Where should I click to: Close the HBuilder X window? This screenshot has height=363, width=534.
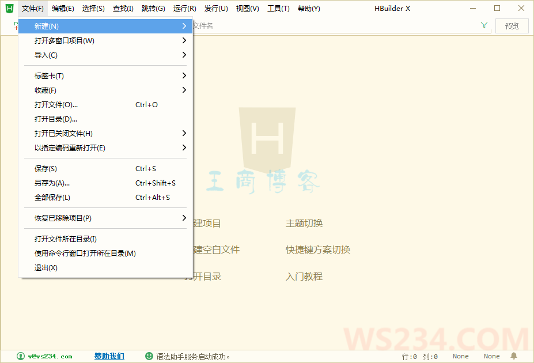point(521,8)
